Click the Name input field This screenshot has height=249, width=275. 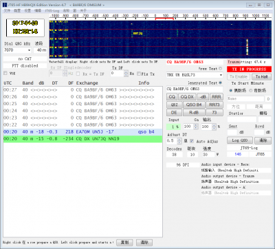(245, 99)
